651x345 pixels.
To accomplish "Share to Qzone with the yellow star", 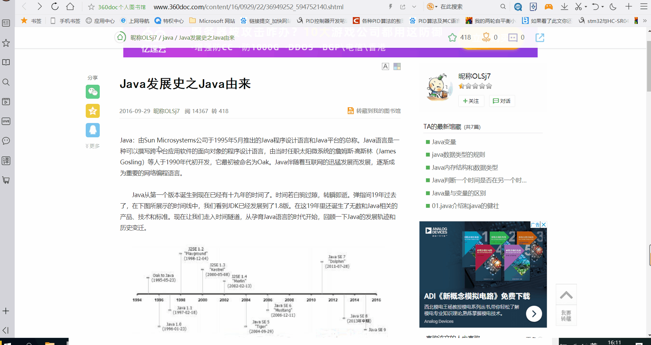I will pos(93,111).
